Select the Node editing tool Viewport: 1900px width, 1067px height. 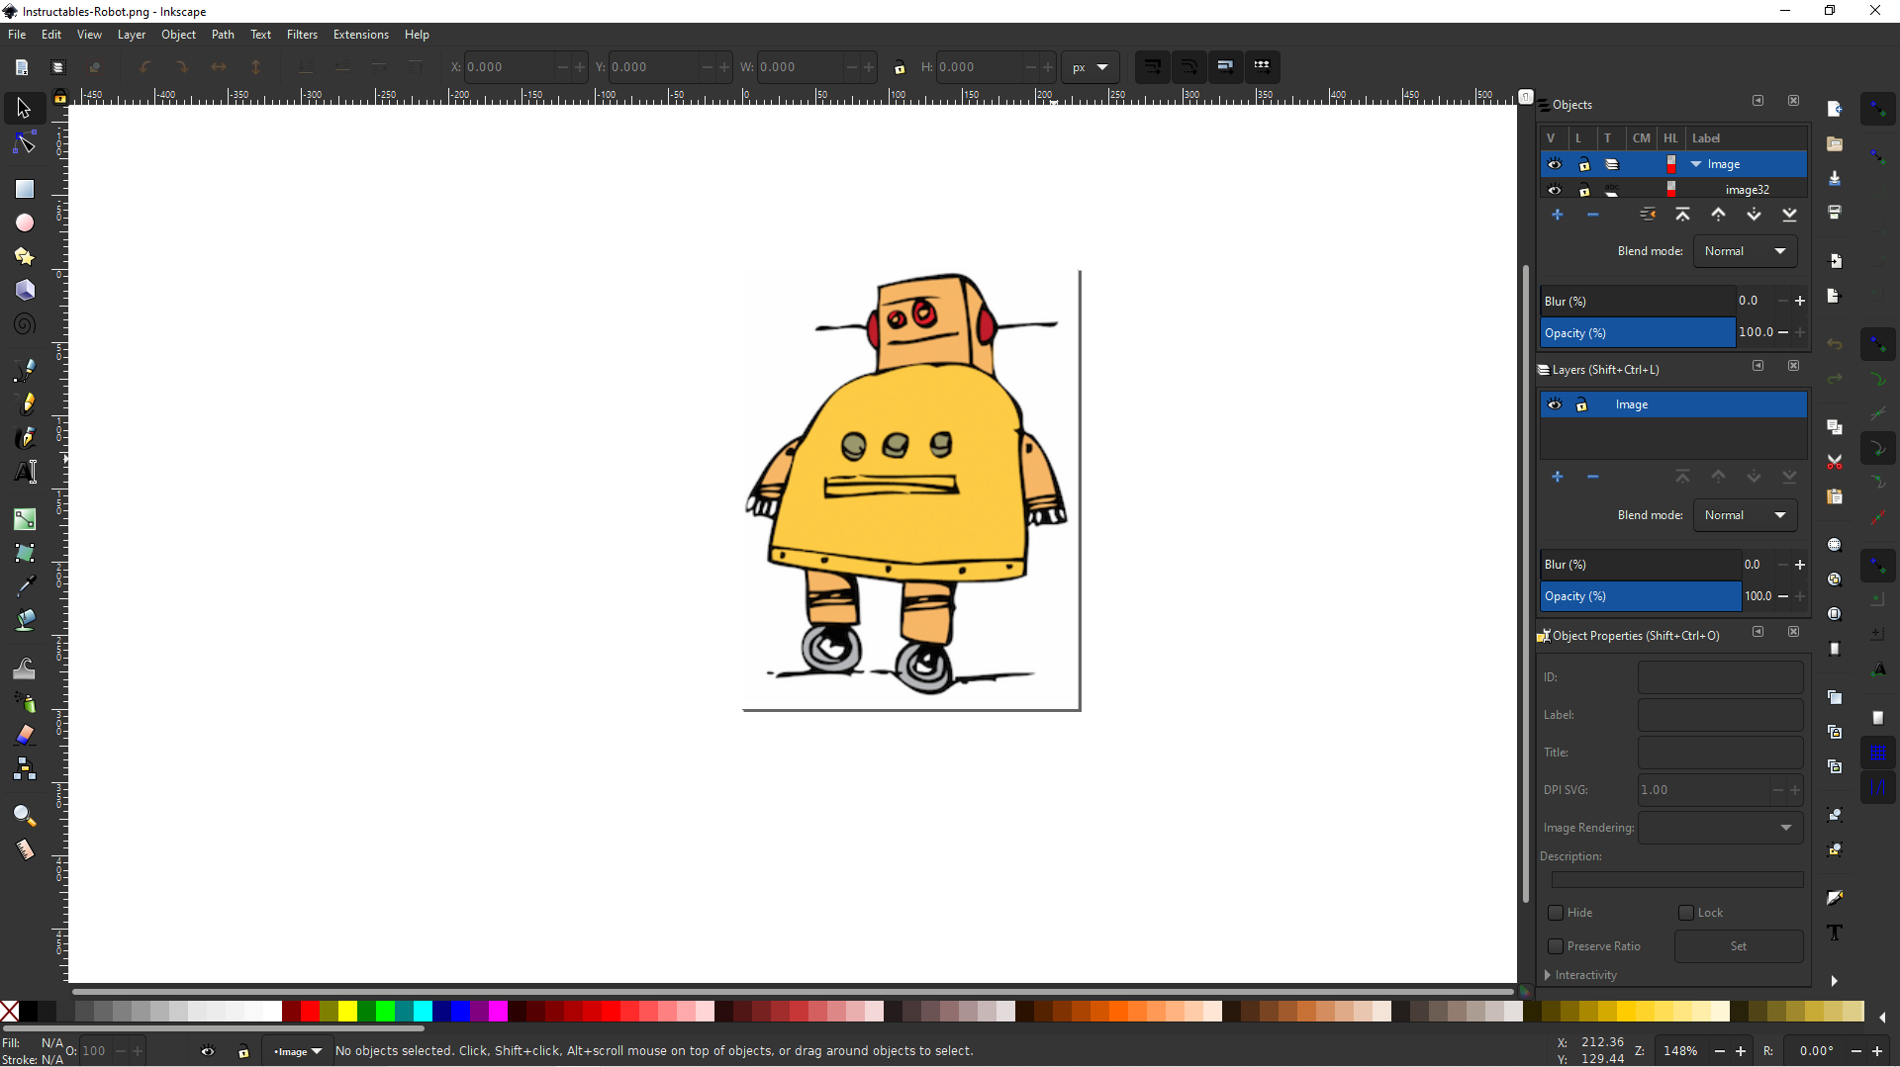23,141
